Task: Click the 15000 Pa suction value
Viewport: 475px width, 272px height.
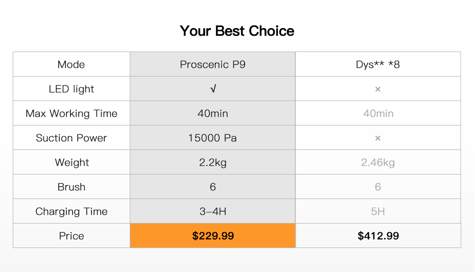Action: [212, 138]
